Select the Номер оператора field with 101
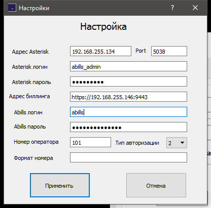Viewport: 211px width, 208px height. (90, 142)
